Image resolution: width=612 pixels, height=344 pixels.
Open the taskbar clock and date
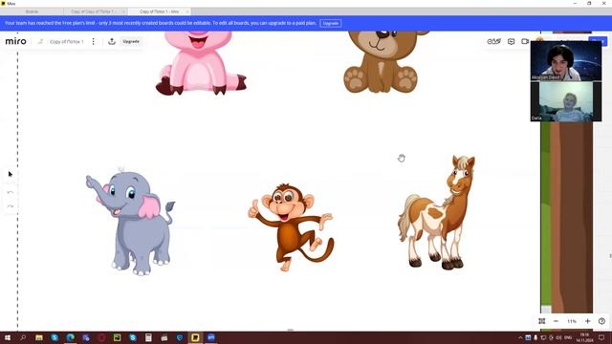tap(584, 337)
